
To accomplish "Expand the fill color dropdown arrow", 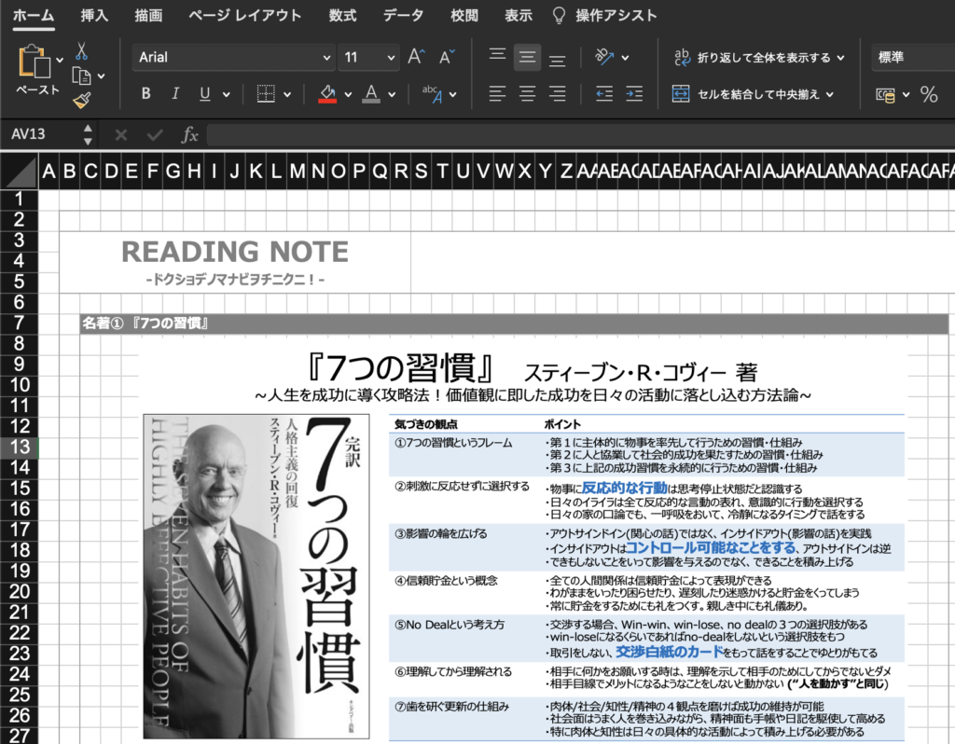I will pyautogui.click(x=349, y=94).
